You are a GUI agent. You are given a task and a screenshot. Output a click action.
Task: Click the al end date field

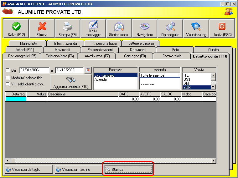click(x=69, y=70)
